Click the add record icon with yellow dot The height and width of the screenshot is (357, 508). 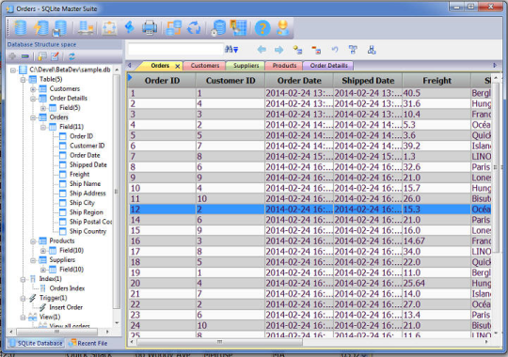click(x=297, y=50)
